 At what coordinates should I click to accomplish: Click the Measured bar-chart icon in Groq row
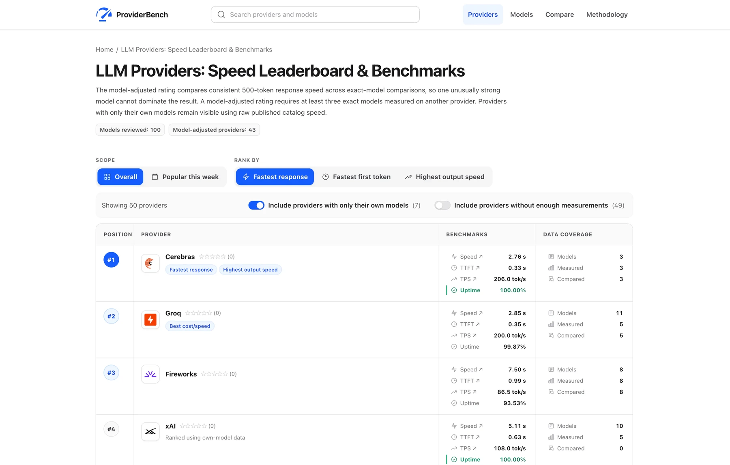[551, 324]
